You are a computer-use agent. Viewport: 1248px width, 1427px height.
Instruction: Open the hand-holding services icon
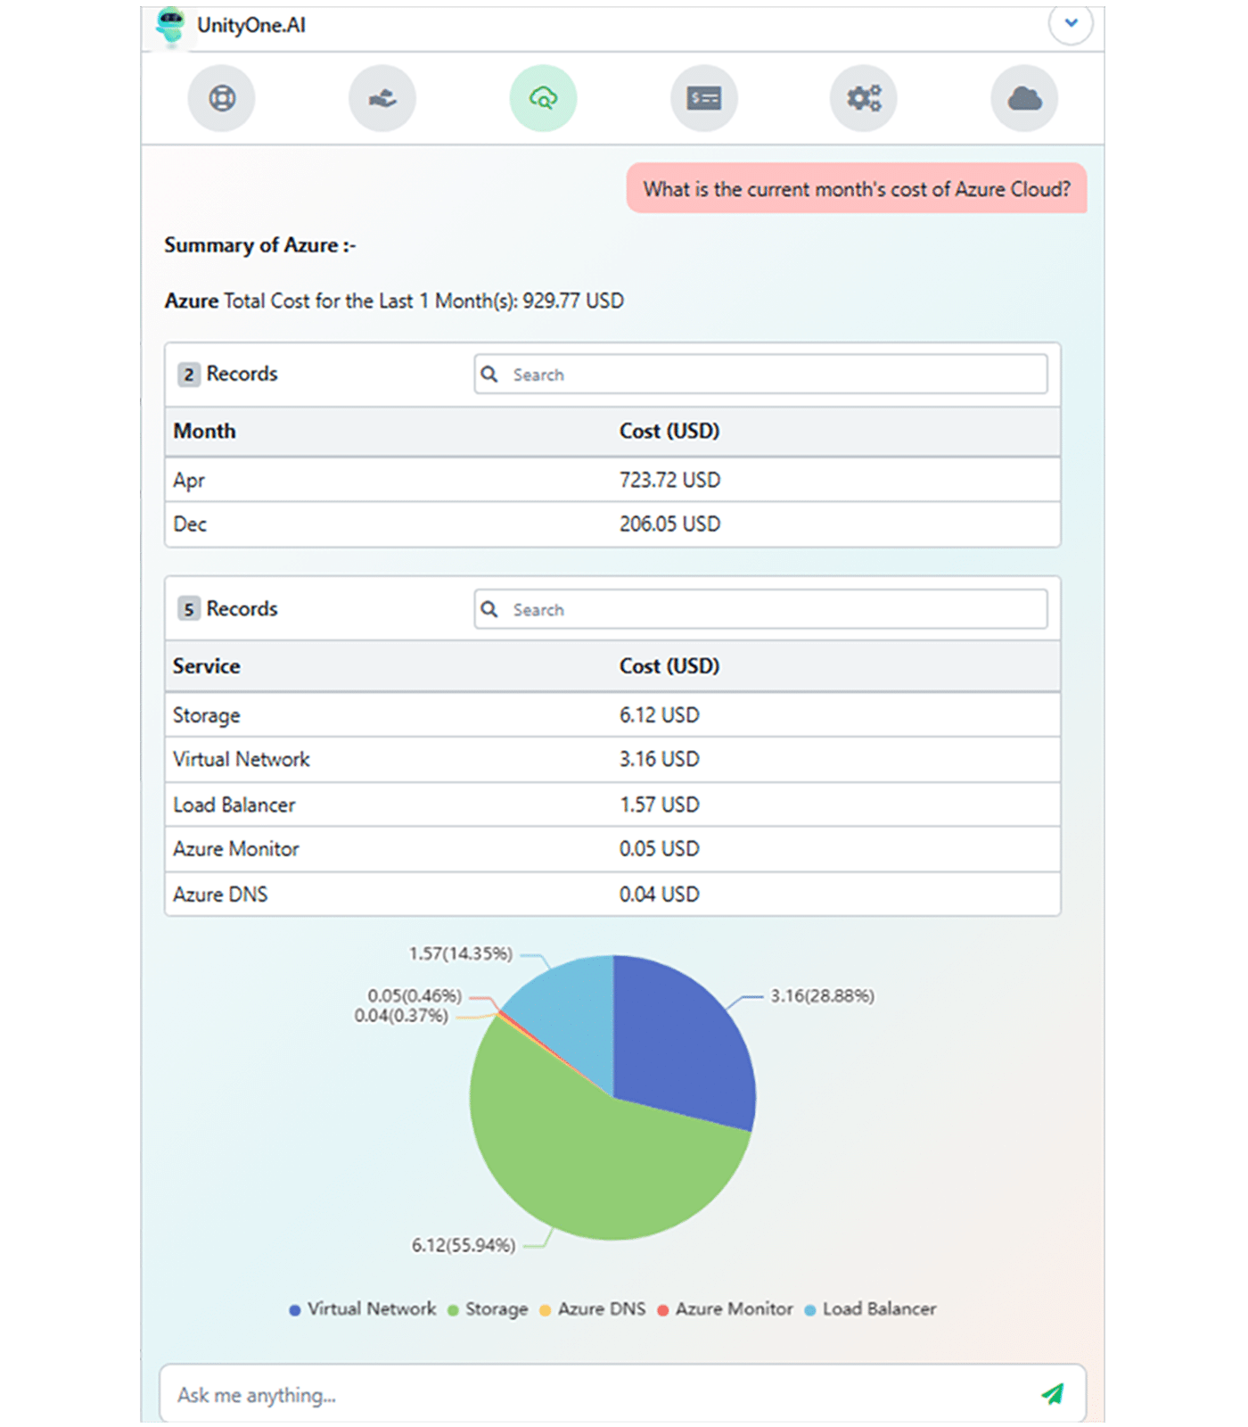click(382, 98)
